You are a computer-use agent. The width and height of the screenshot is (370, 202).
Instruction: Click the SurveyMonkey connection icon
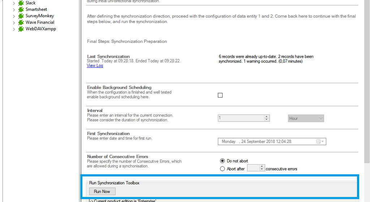click(x=21, y=16)
